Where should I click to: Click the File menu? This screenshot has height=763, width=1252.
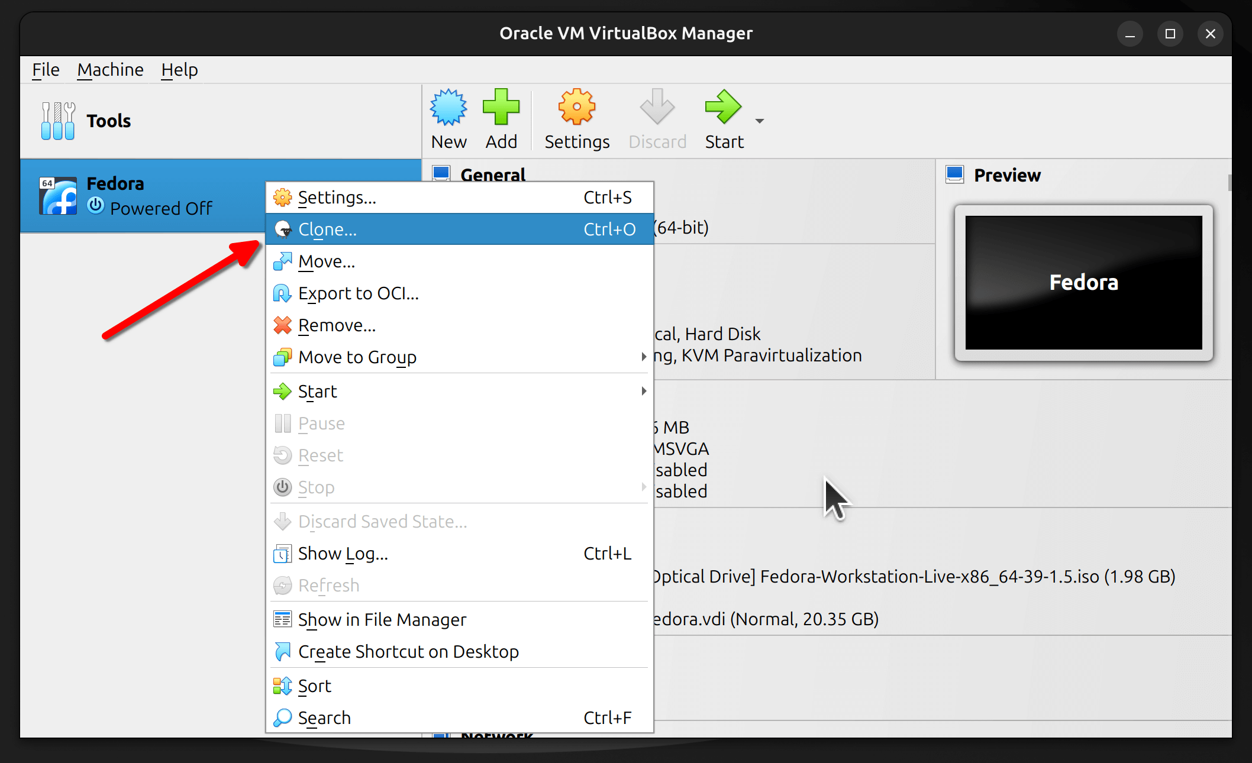tap(44, 69)
